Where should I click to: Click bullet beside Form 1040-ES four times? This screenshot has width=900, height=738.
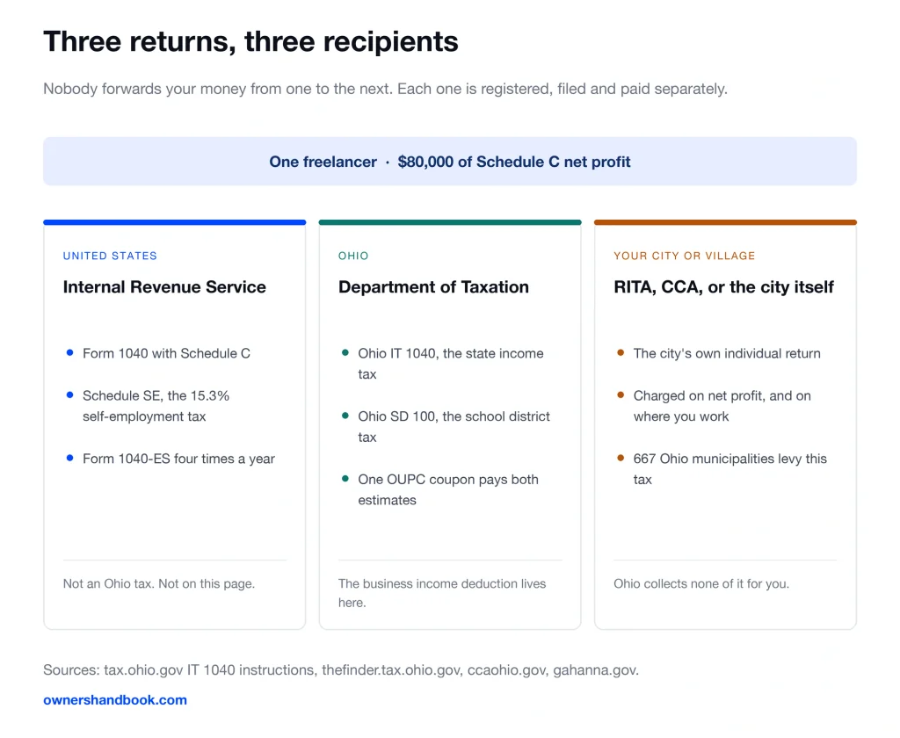point(69,458)
